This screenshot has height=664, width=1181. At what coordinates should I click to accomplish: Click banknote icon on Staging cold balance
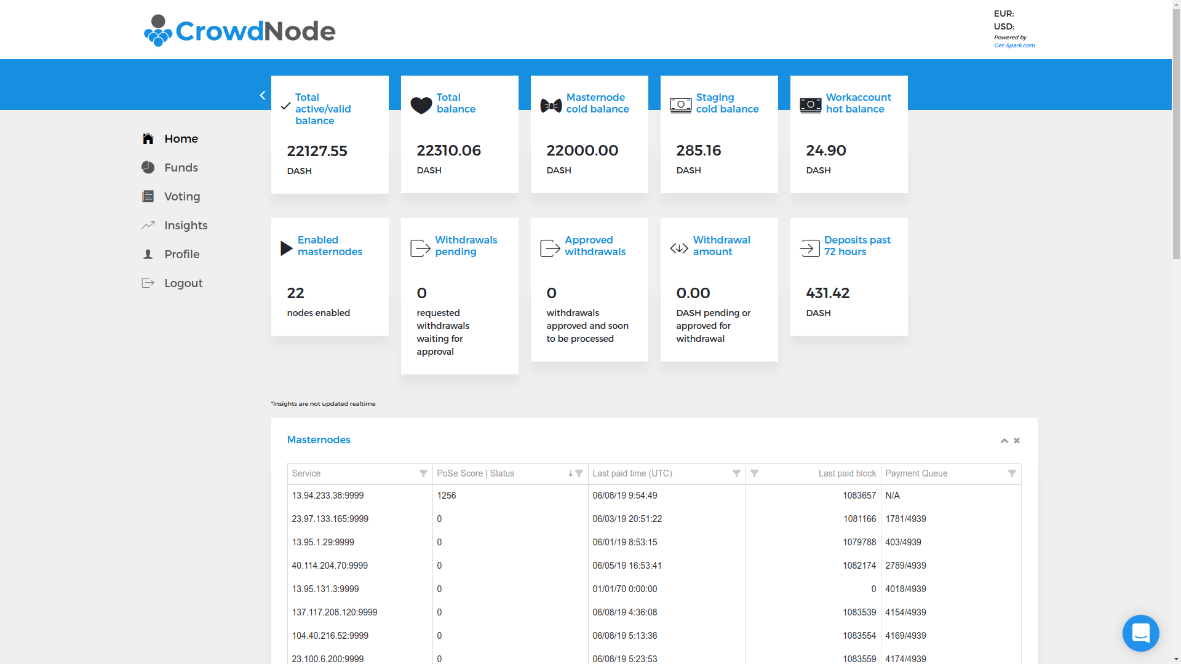click(x=681, y=105)
